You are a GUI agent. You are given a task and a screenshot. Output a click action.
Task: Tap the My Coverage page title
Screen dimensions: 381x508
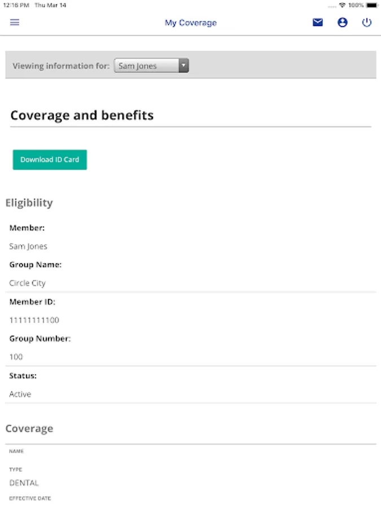pos(190,23)
